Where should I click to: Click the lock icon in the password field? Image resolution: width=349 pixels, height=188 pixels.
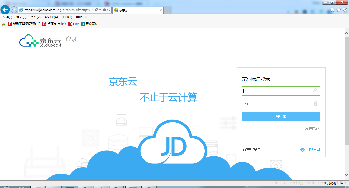coord(316,103)
